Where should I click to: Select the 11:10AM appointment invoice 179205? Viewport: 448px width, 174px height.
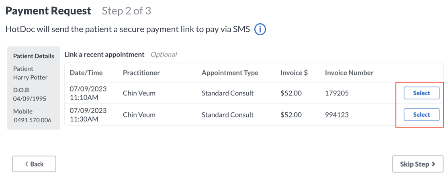421,93
